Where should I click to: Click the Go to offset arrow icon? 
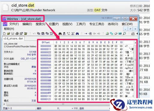[86, 34]
